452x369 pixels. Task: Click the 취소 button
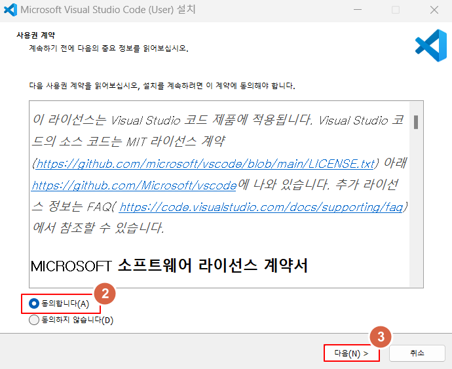tap(417, 353)
